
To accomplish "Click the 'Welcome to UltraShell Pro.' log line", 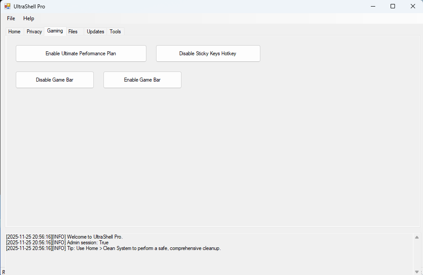I will 64,237.
